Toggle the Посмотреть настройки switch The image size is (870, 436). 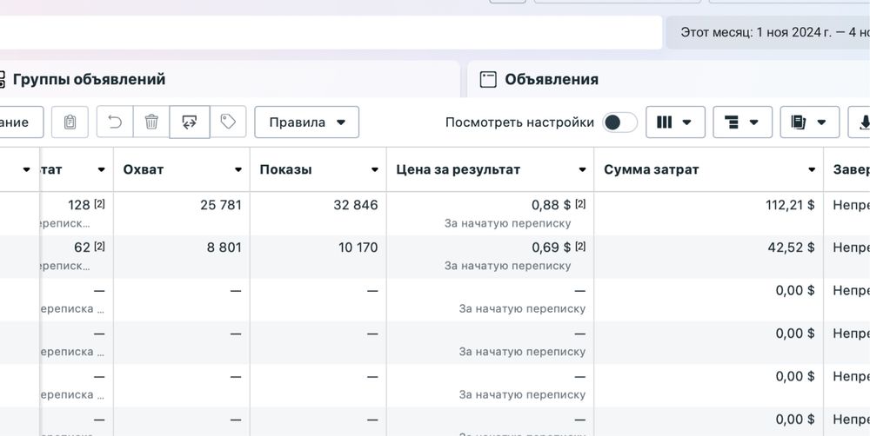point(619,122)
